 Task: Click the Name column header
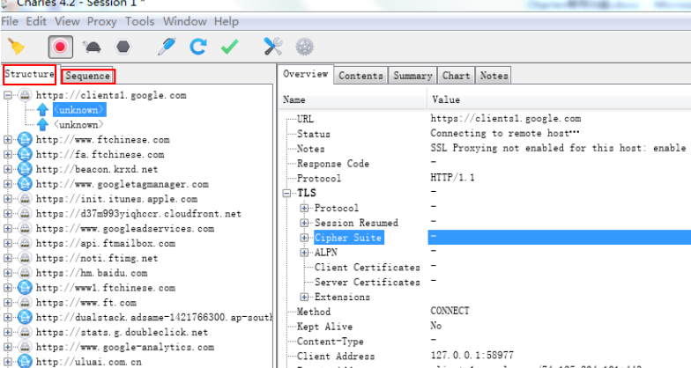353,100
